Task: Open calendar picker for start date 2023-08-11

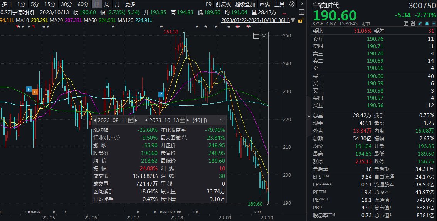Action: (x=131, y=120)
